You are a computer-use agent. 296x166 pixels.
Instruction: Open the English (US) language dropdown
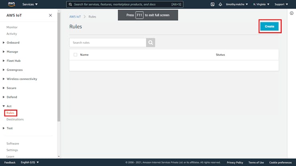coord(30,162)
